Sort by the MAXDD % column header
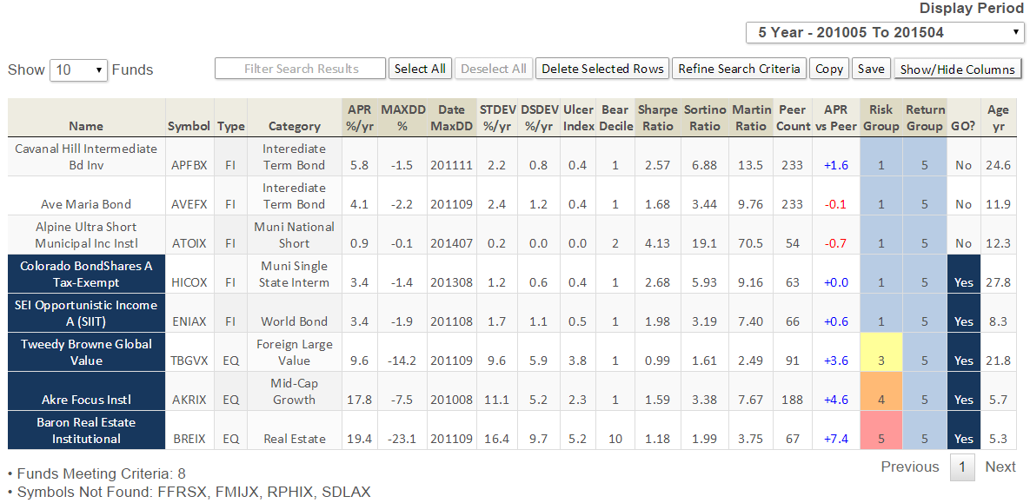 [x=402, y=118]
